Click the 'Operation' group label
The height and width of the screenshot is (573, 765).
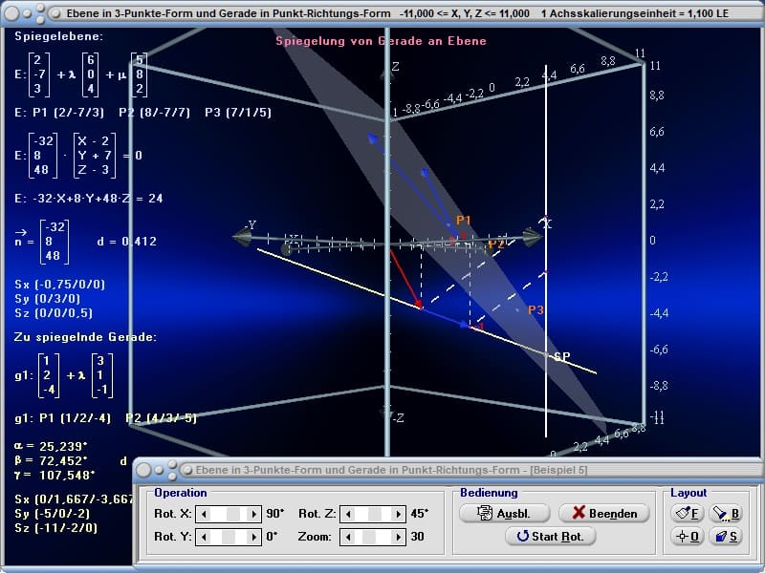[181, 493]
